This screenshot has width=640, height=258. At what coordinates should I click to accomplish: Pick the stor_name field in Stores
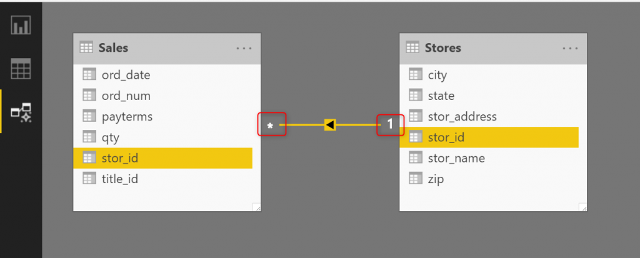click(x=456, y=158)
